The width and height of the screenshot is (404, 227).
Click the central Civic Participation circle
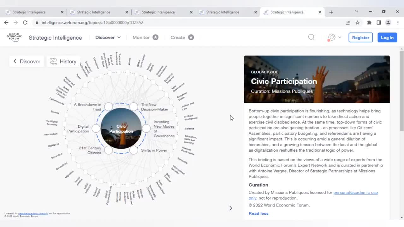(x=121, y=129)
